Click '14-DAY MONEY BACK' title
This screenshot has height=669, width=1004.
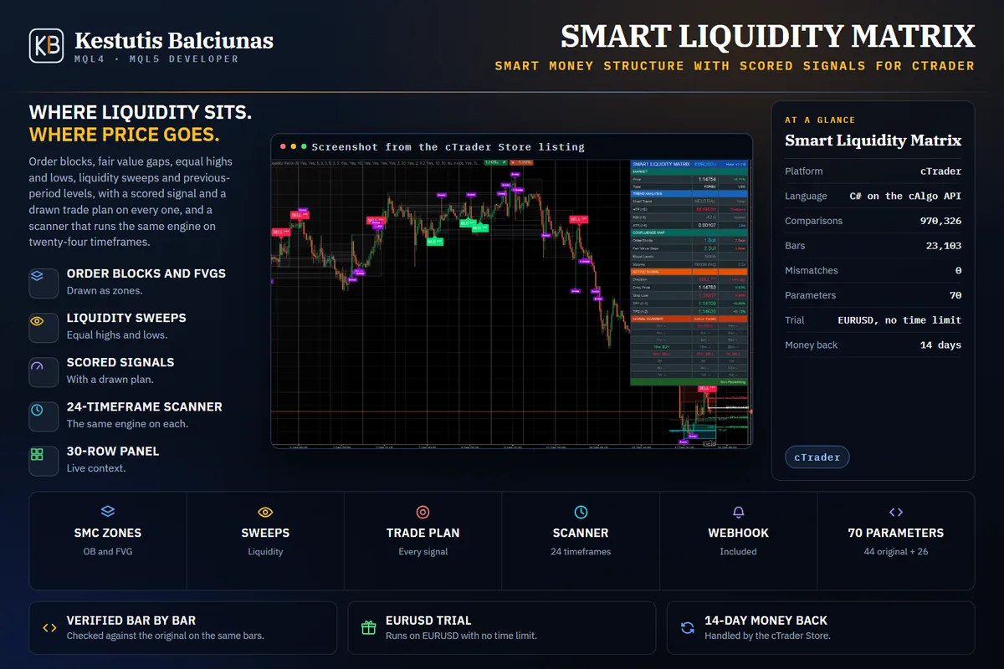(x=766, y=620)
